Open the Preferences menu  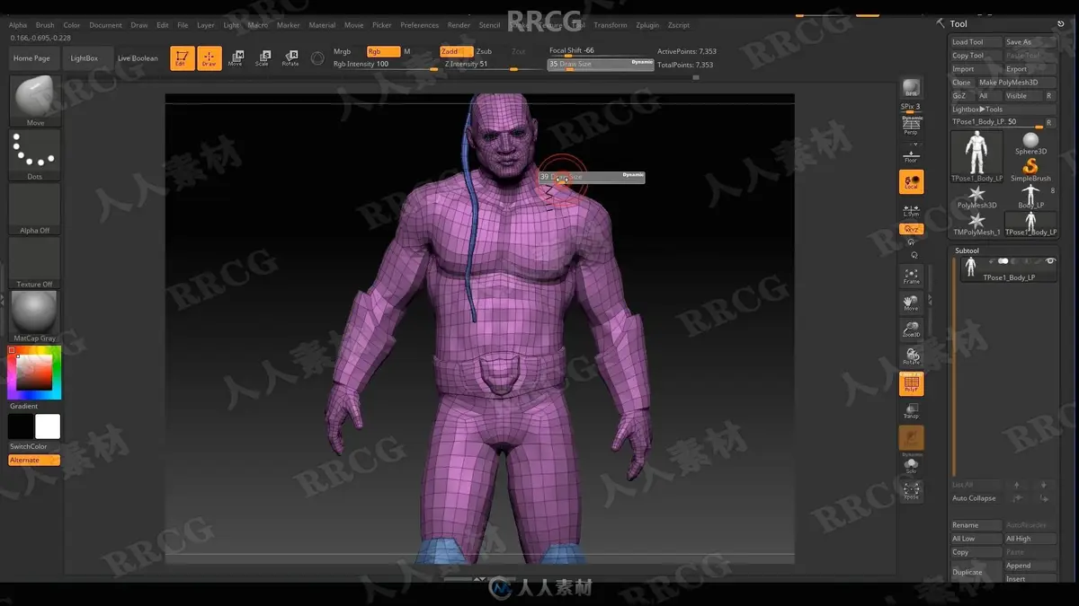pyautogui.click(x=420, y=25)
